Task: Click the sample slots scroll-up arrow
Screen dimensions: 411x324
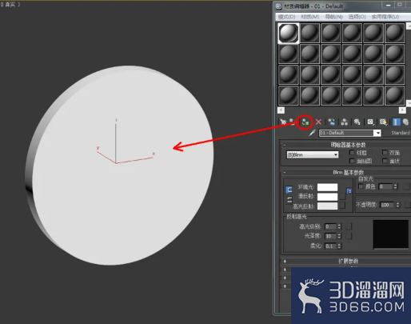Action: (409, 26)
